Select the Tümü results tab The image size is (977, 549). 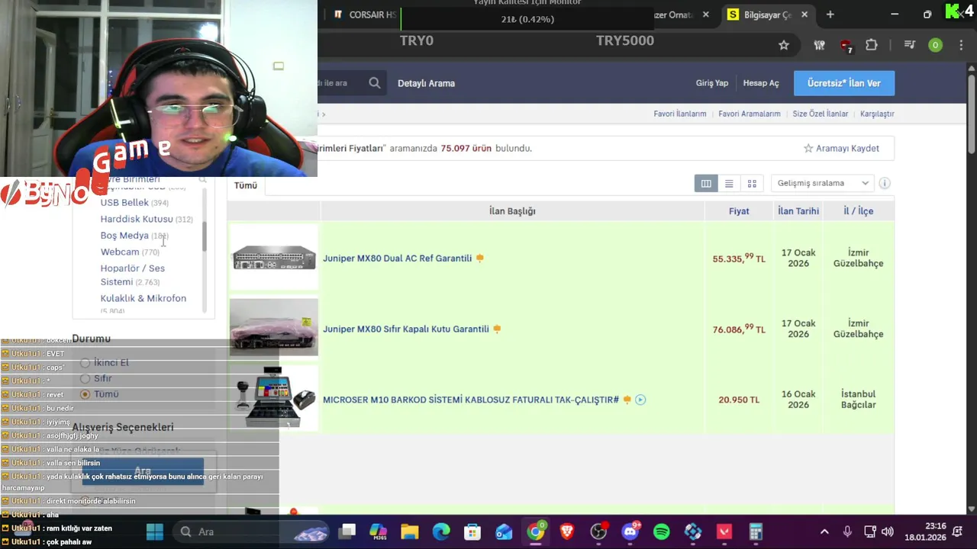pyautogui.click(x=246, y=185)
